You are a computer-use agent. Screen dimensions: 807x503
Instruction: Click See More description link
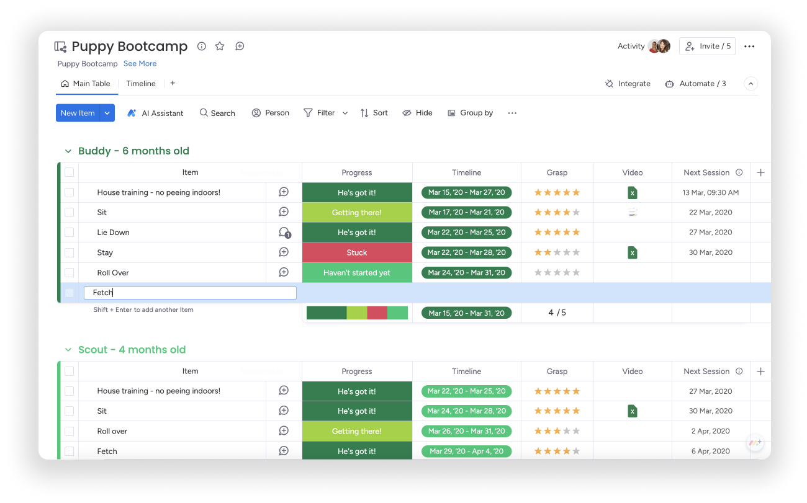(x=140, y=63)
